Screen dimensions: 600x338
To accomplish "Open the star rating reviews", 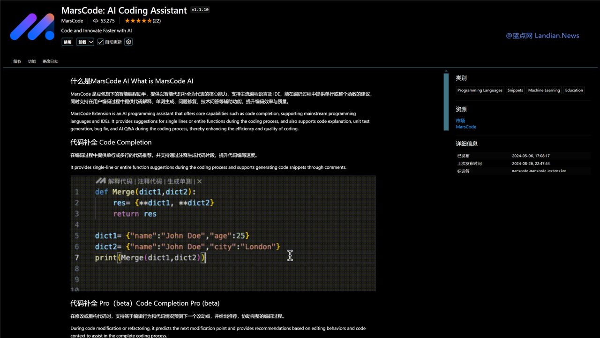I will coord(142,21).
